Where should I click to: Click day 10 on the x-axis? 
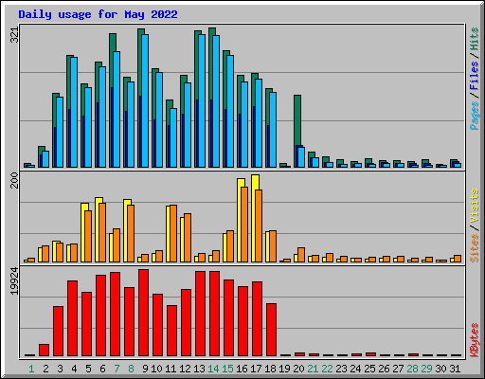coord(156,369)
